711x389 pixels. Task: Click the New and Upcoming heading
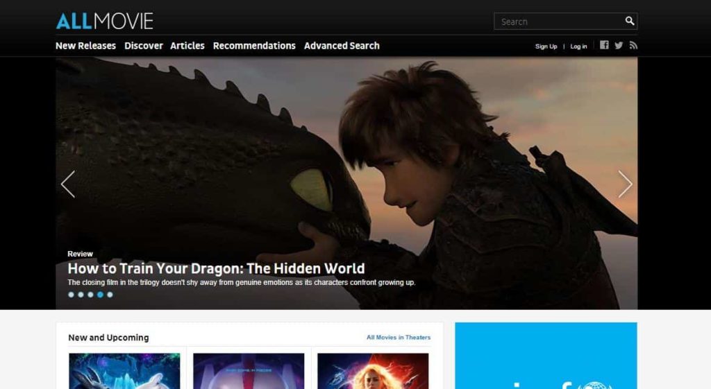click(x=108, y=338)
